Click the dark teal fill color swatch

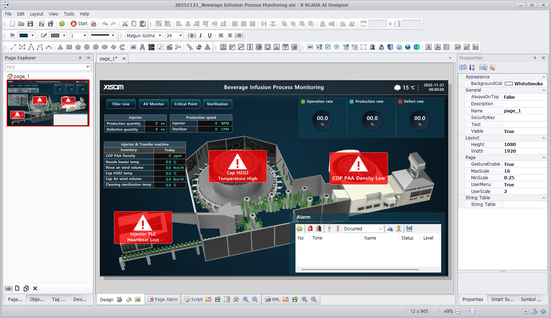24,35
